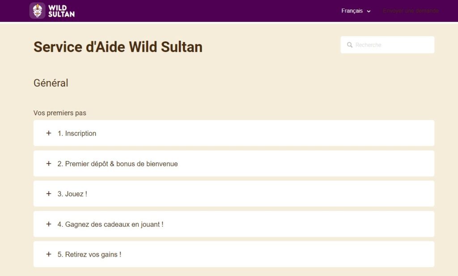Open the "Envoyer une demande" link
The height and width of the screenshot is (276, 458).
pyautogui.click(x=411, y=11)
